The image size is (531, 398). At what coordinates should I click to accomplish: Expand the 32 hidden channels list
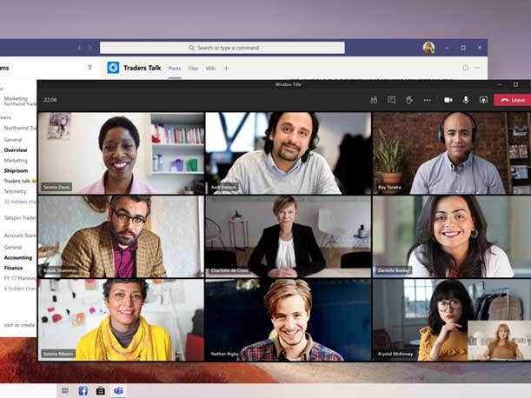pos(19,200)
